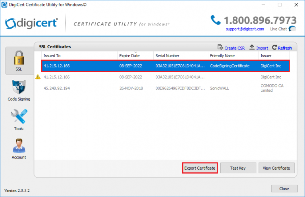This screenshot has height=197, width=305.
Task: Click the COMODO CA Limited issuer cell
Action: (272, 88)
